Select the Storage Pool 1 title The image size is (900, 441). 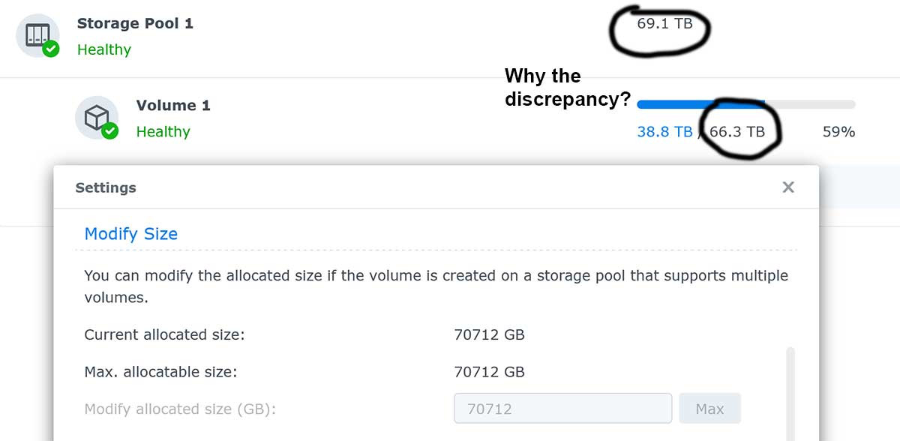[x=135, y=23]
